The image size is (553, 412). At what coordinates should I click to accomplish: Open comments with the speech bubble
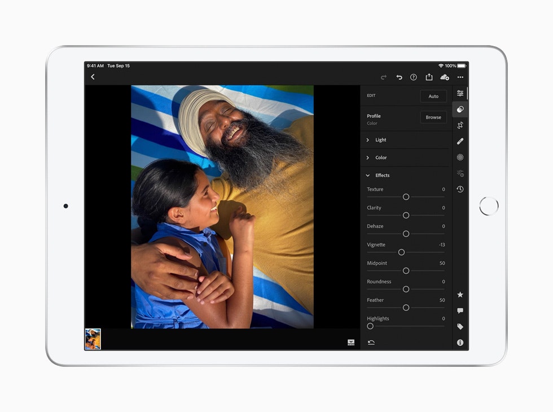point(460,310)
